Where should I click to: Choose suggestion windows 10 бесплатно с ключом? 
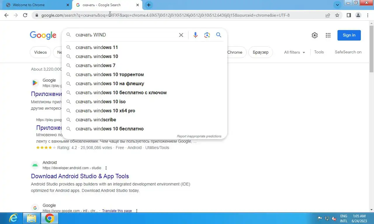[x=144, y=92]
